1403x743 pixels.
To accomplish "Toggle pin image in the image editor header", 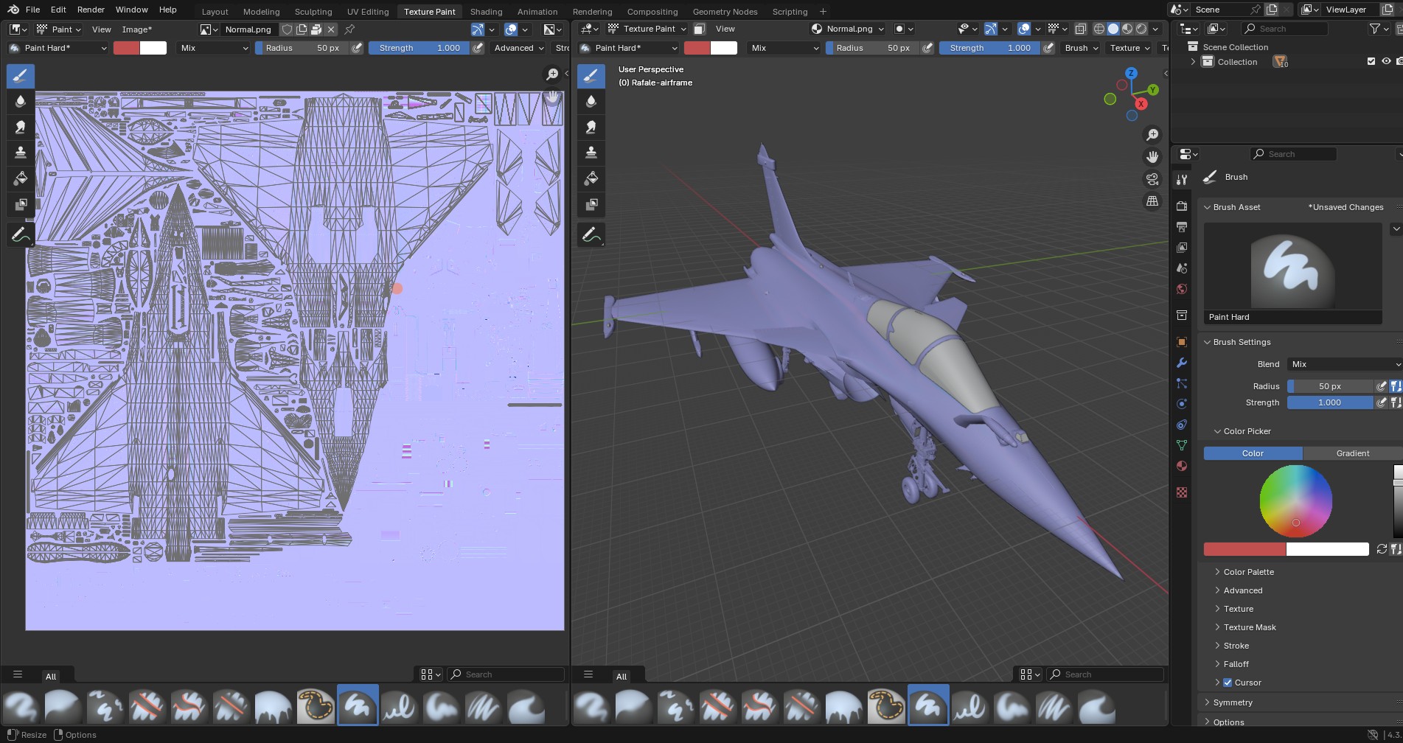I will [349, 29].
